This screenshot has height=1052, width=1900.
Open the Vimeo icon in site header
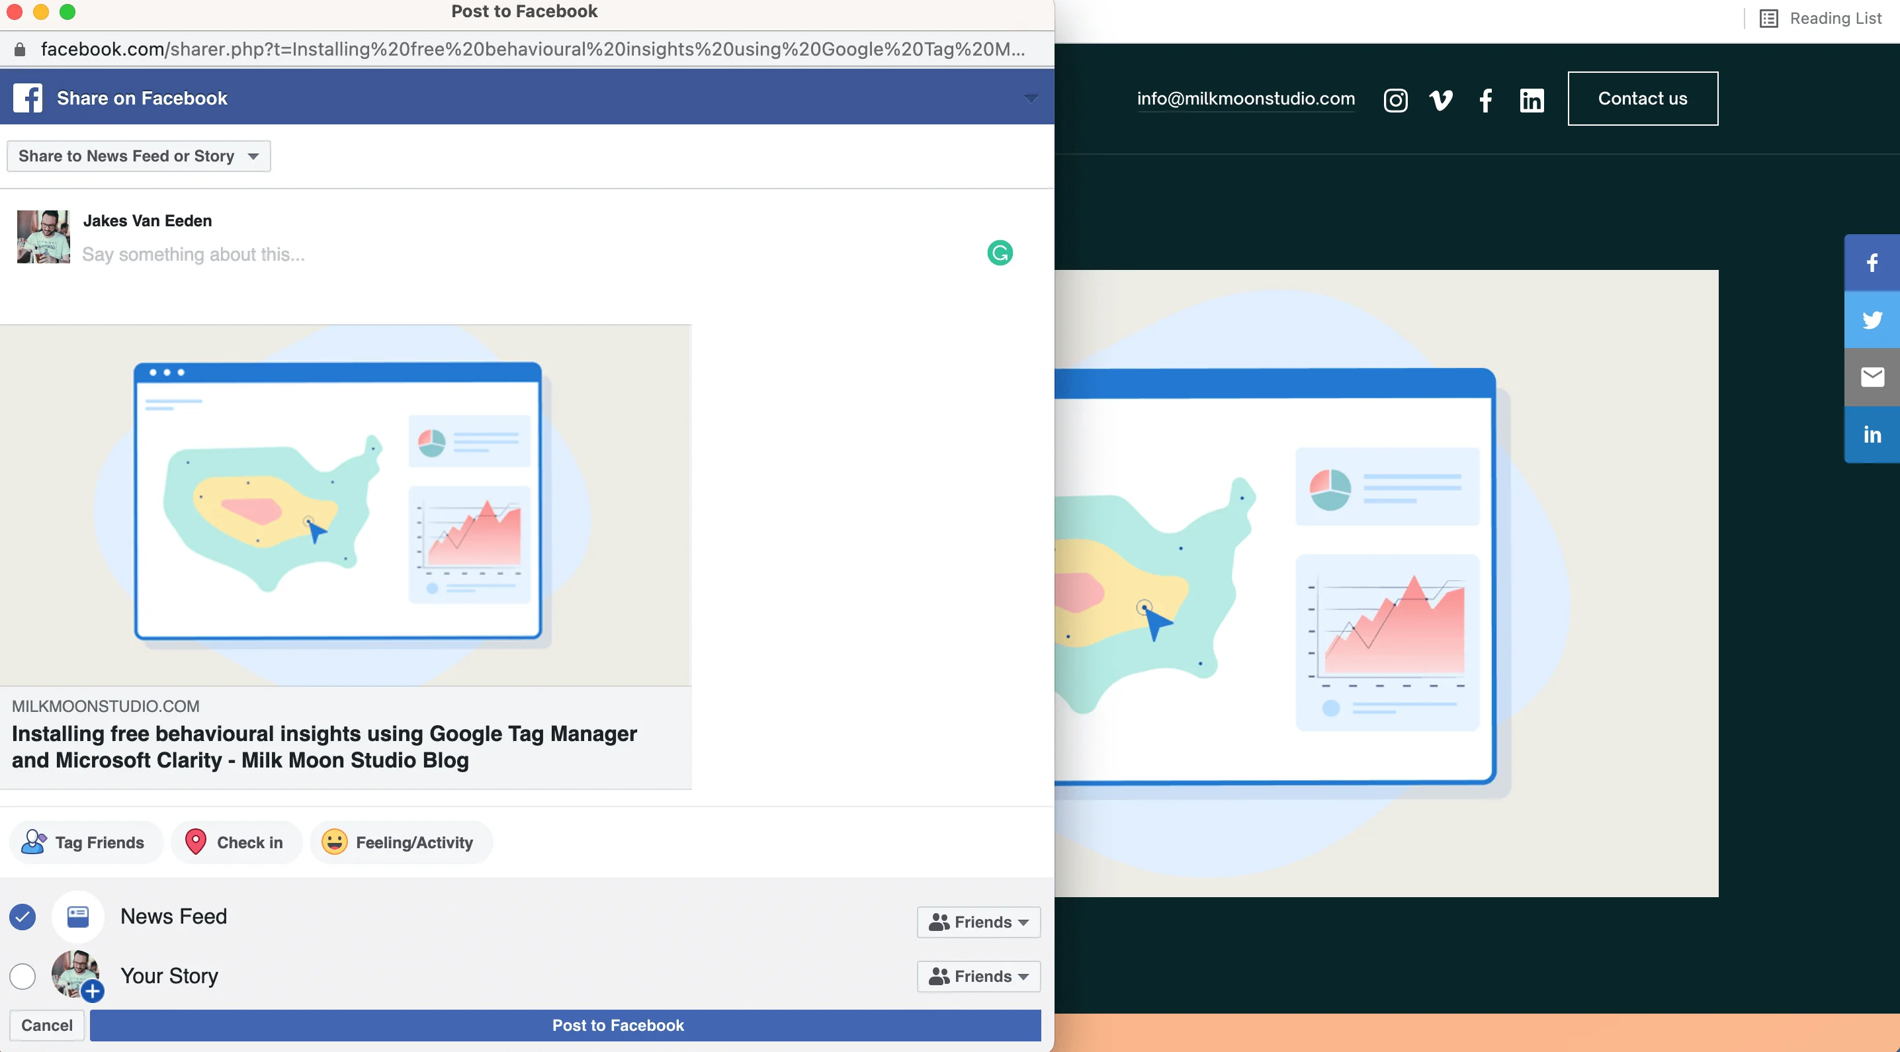point(1440,100)
